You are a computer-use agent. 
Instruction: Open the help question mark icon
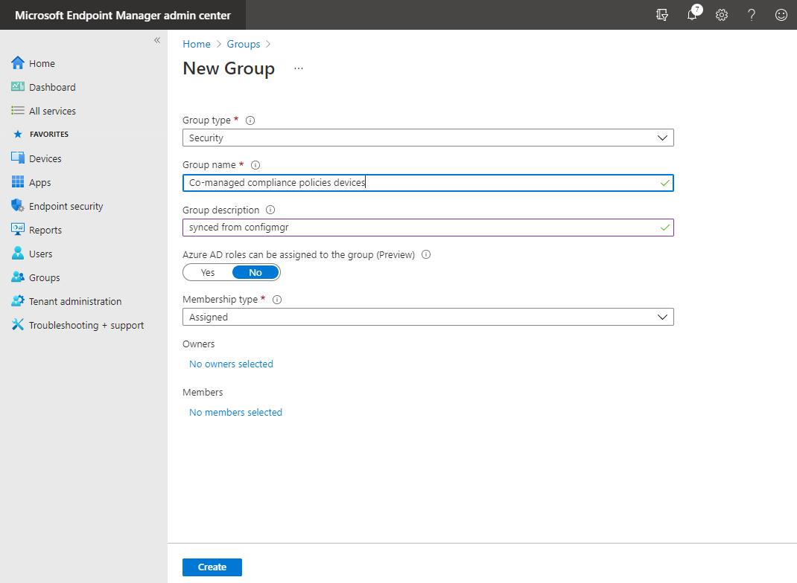pos(752,15)
